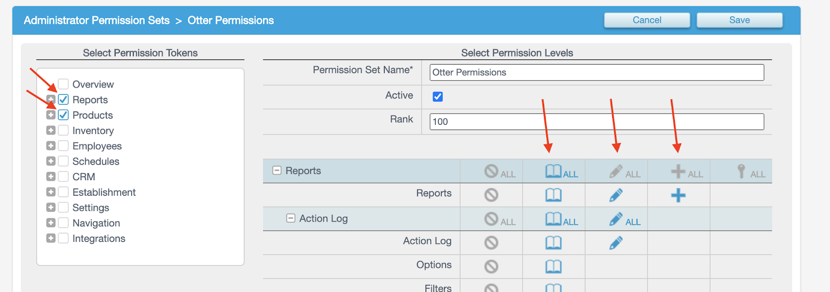The image size is (830, 292).
Task: Enable the Inventory permission token checkbox
Action: coord(63,130)
